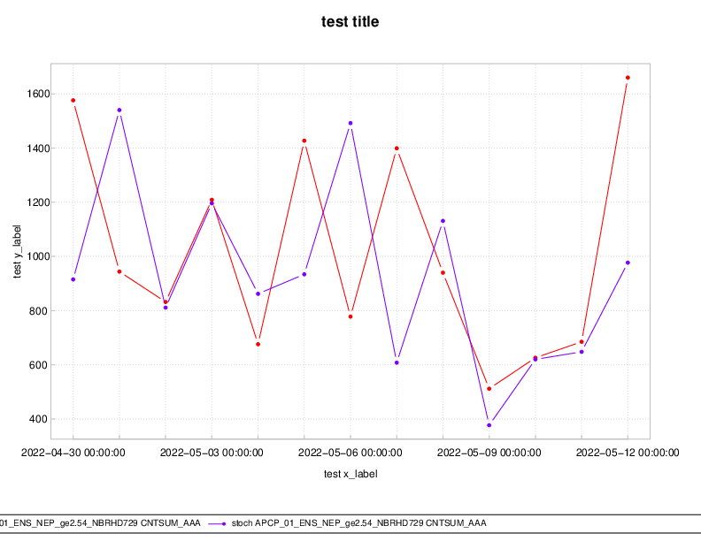
Task: Click the "test x_label" axis title
Action: coord(350,474)
